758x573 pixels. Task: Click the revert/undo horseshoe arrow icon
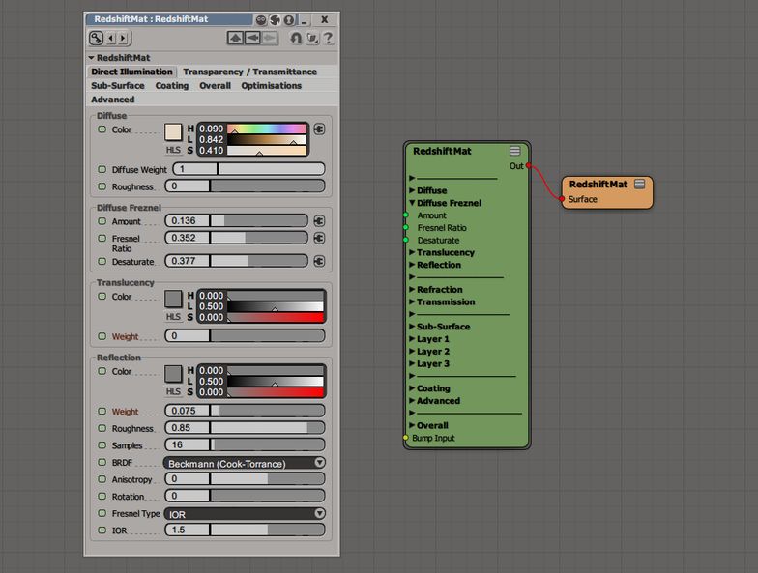(296, 38)
